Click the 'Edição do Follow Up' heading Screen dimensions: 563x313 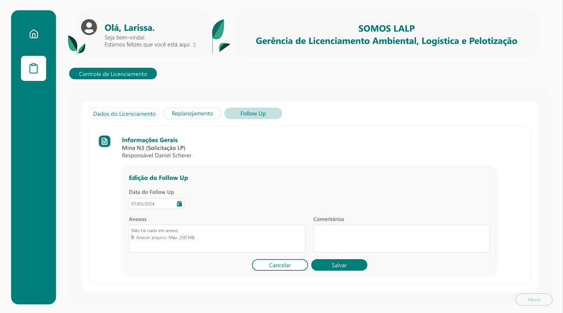pyautogui.click(x=158, y=178)
